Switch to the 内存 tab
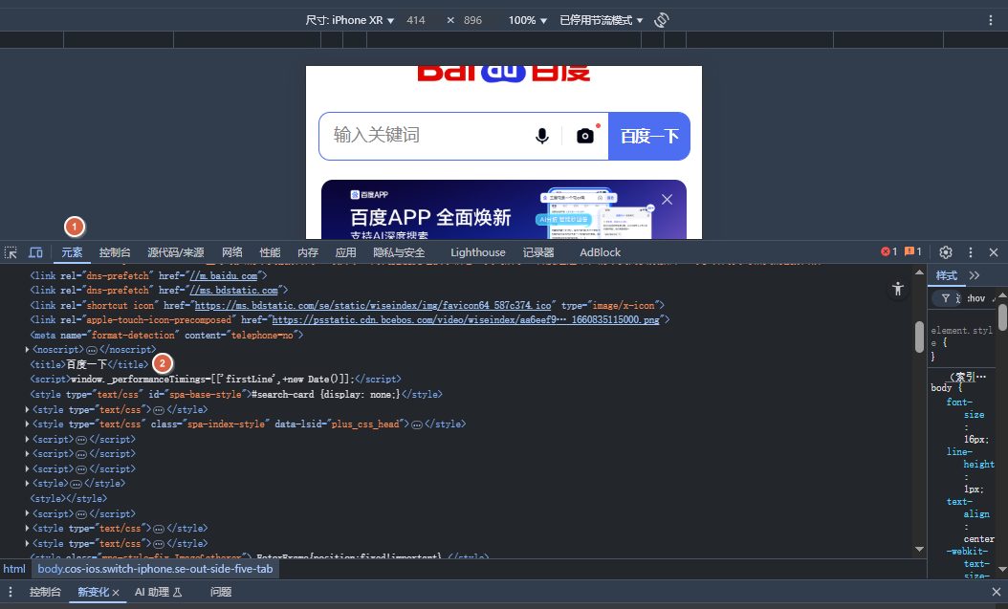 308,252
